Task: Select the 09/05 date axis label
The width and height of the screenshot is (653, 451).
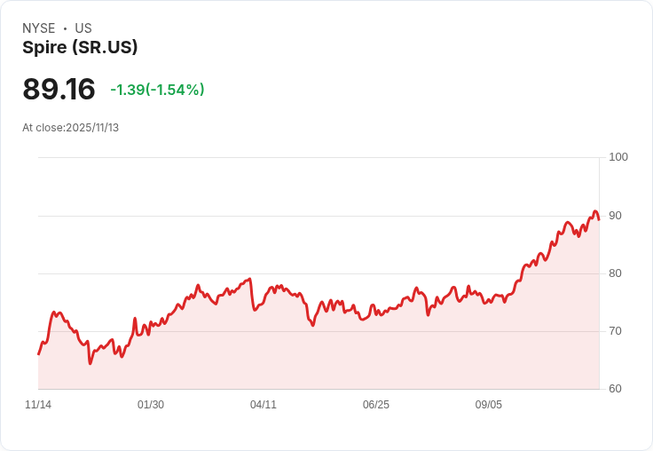Action: [x=489, y=405]
